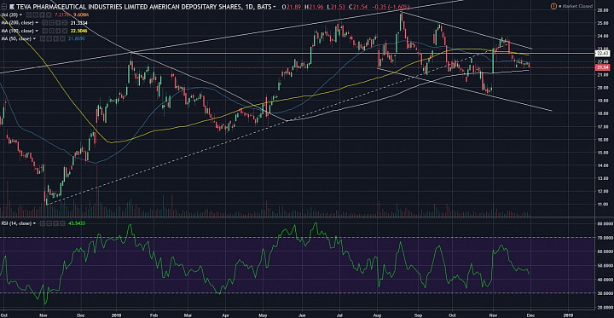Click the open price O21.89

[x=293, y=7]
